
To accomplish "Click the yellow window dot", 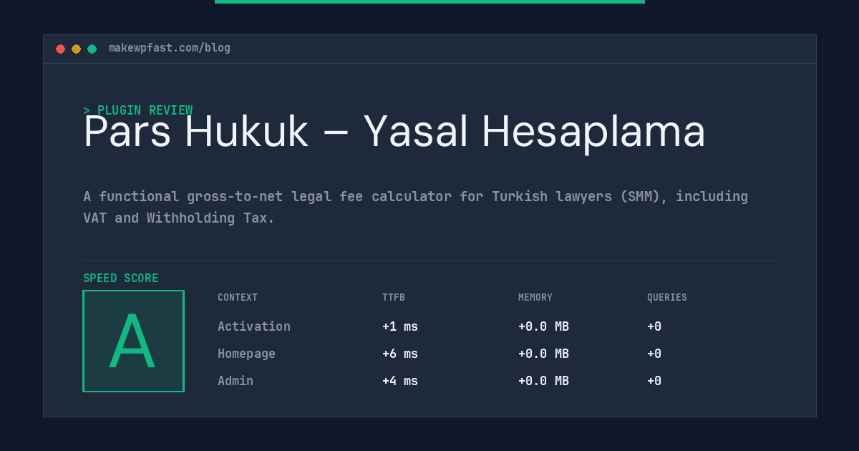I will (x=76, y=49).
